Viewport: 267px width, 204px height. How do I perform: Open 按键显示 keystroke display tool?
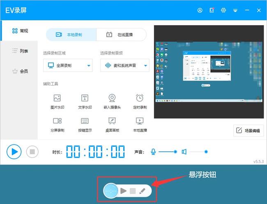click(x=85, y=125)
